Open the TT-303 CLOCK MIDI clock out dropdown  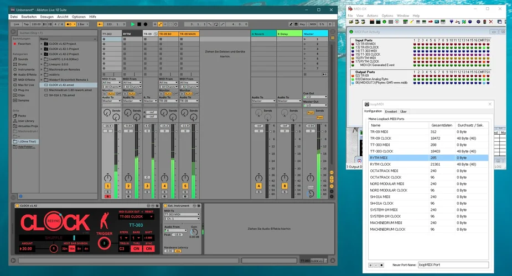point(136,217)
